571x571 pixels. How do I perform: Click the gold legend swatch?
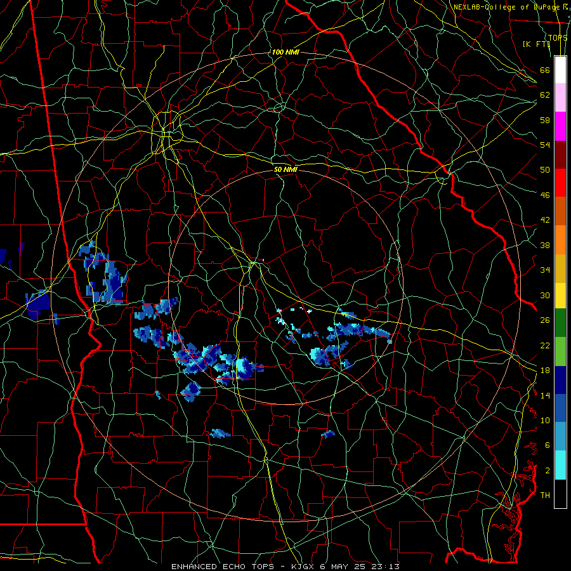(x=560, y=268)
